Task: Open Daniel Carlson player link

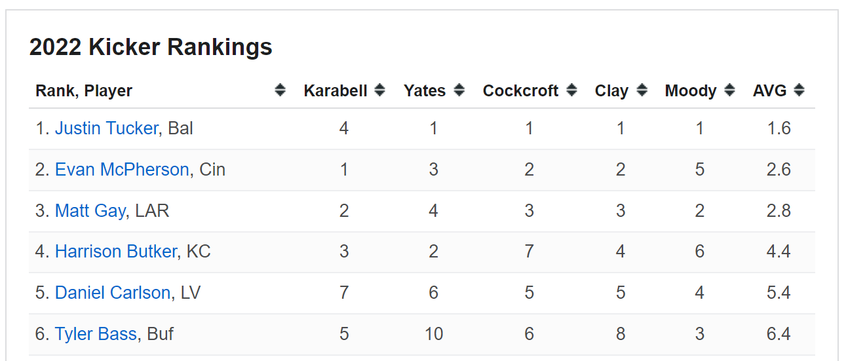Action: (x=113, y=293)
